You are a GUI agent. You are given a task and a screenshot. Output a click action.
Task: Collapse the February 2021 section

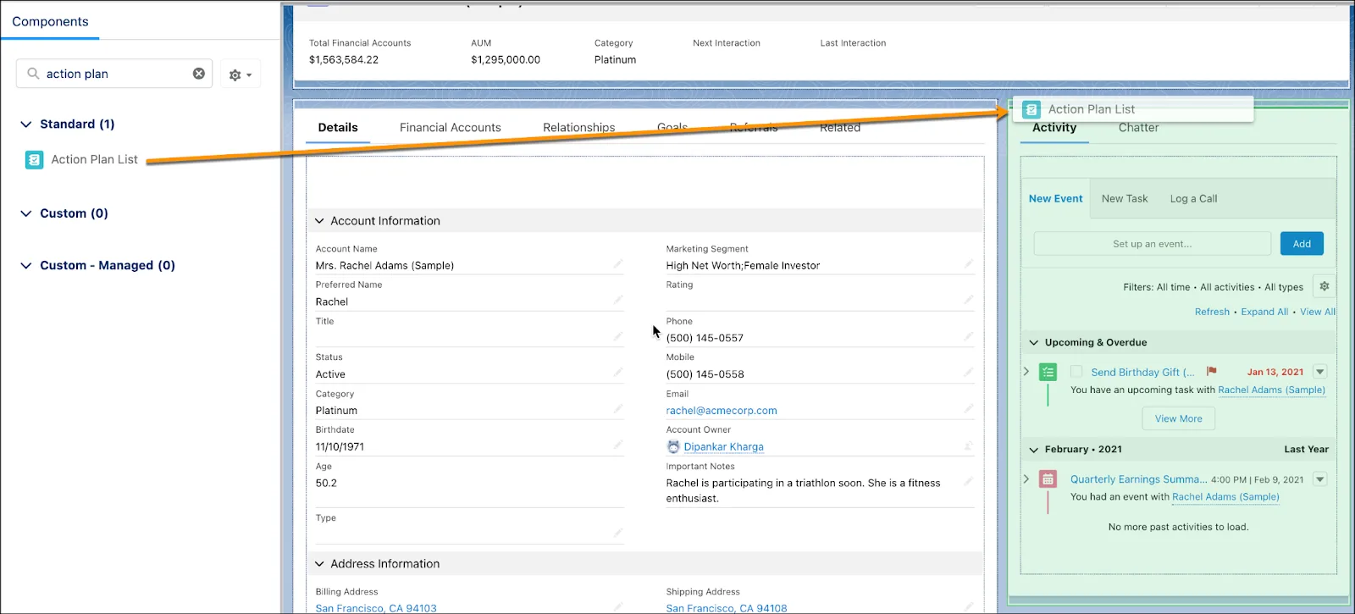pos(1033,450)
